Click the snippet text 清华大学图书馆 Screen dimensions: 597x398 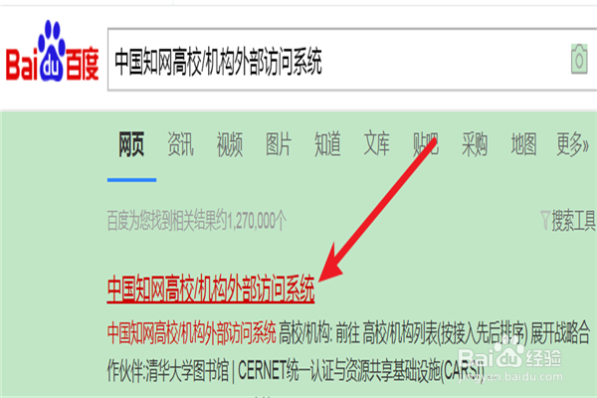(188, 371)
